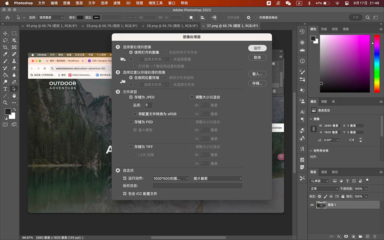Enable JPEG 调整大小以适合 checkbox
The height and width of the screenshot is (240, 384).
coord(192,97)
